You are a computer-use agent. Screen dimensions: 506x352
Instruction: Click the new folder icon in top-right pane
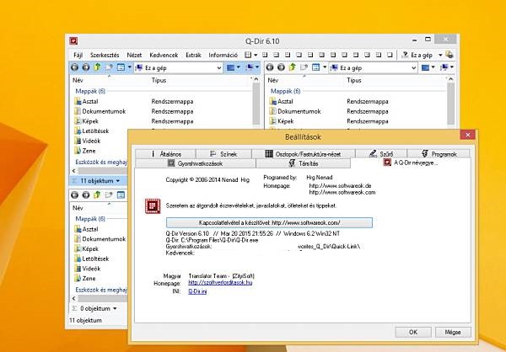[x=304, y=67]
